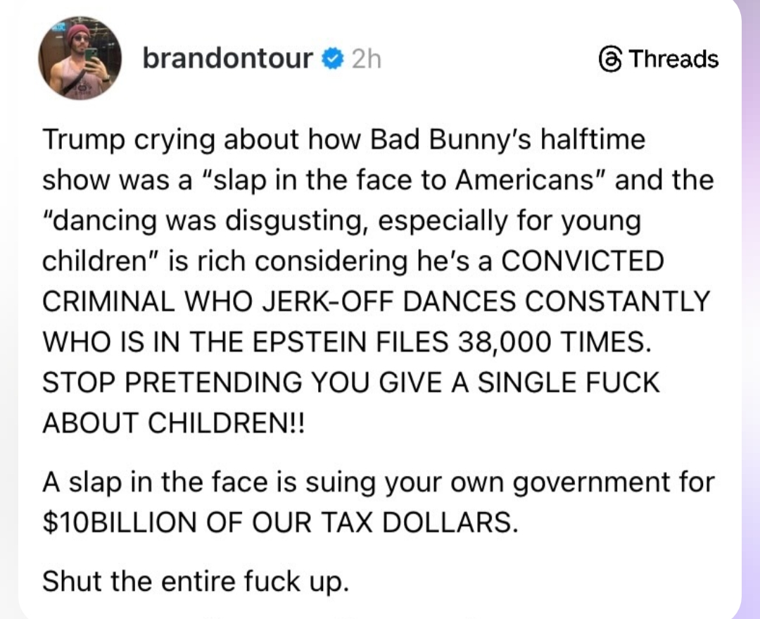Image resolution: width=760 pixels, height=619 pixels.
Task: Click the line "dancing was disgusting, especially for young"
Action: [342, 220]
